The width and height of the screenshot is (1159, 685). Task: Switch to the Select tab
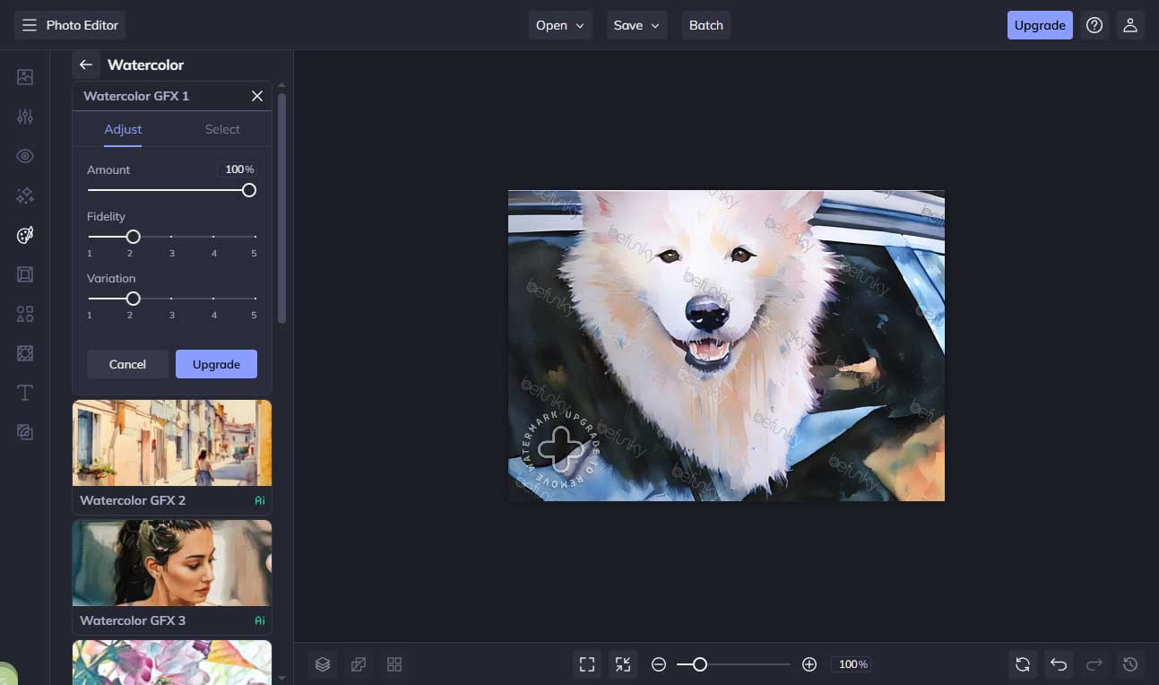point(222,129)
